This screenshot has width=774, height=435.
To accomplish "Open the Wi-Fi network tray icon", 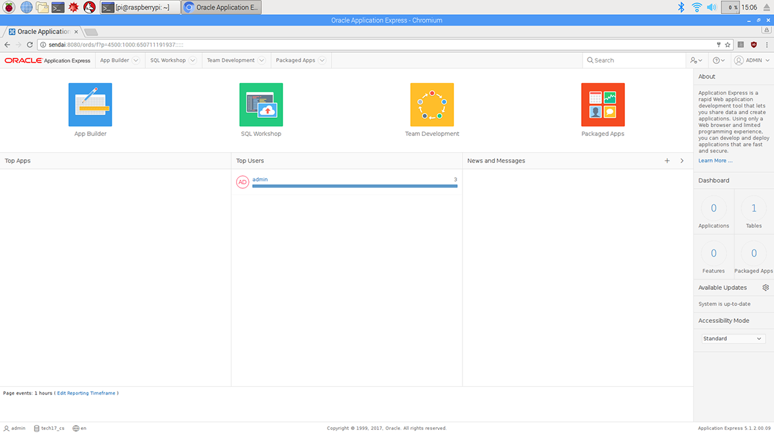I will [697, 7].
